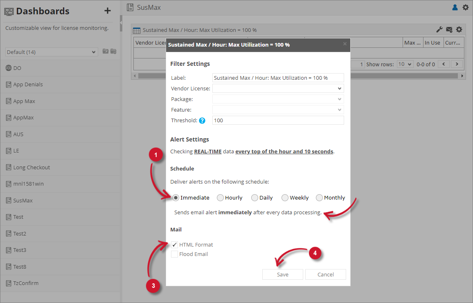This screenshot has width=473, height=303.
Task: Collapse the Dashboards sidebar with the arrow handle
Action: tap(121, 22)
